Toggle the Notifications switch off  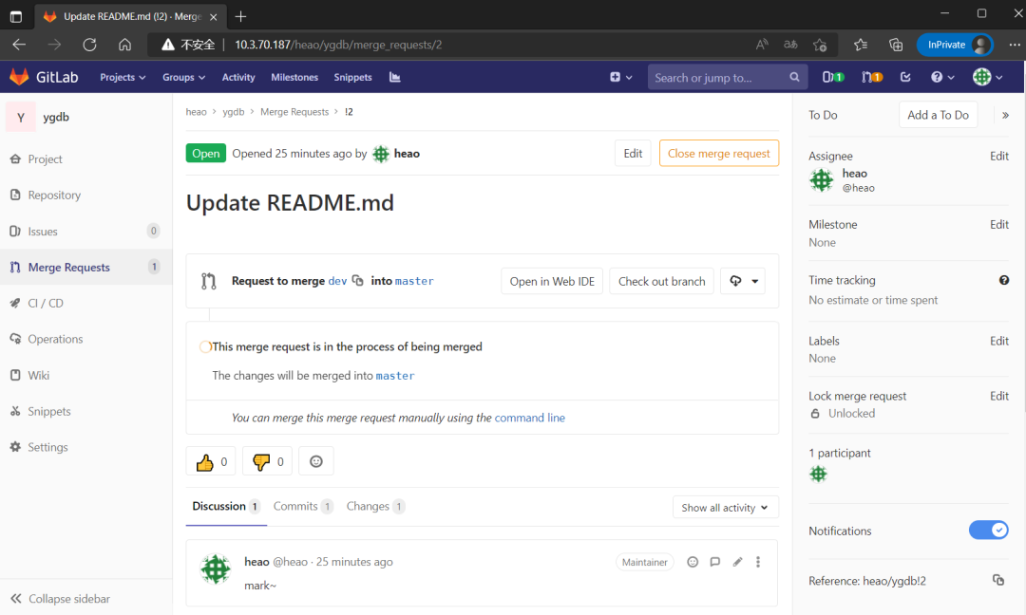click(988, 531)
